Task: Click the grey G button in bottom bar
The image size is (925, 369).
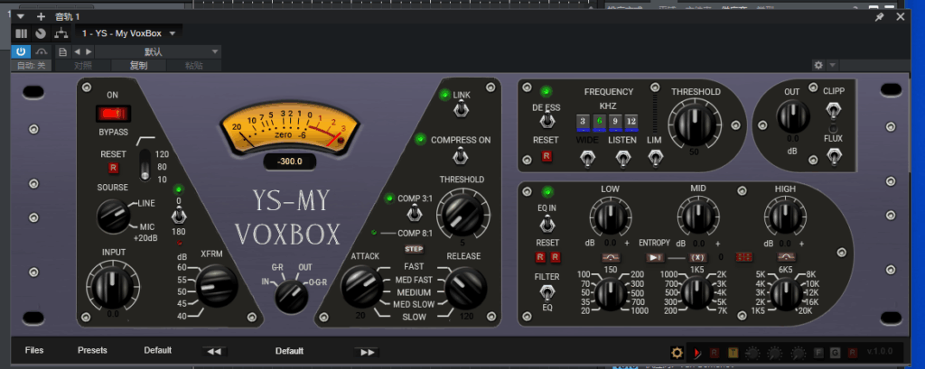Action: (x=835, y=353)
